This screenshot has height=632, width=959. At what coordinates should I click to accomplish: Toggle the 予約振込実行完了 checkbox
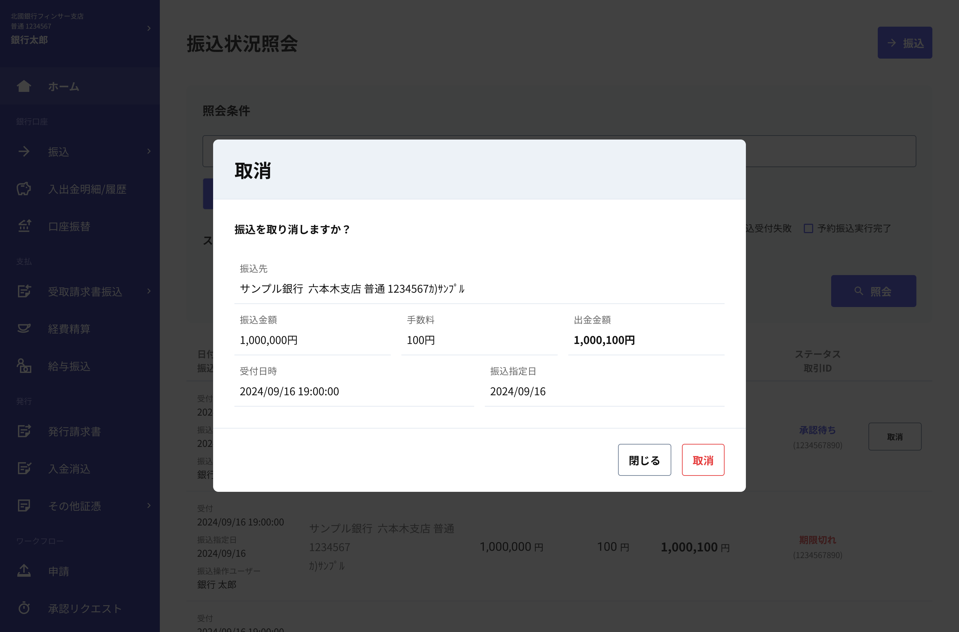808,228
